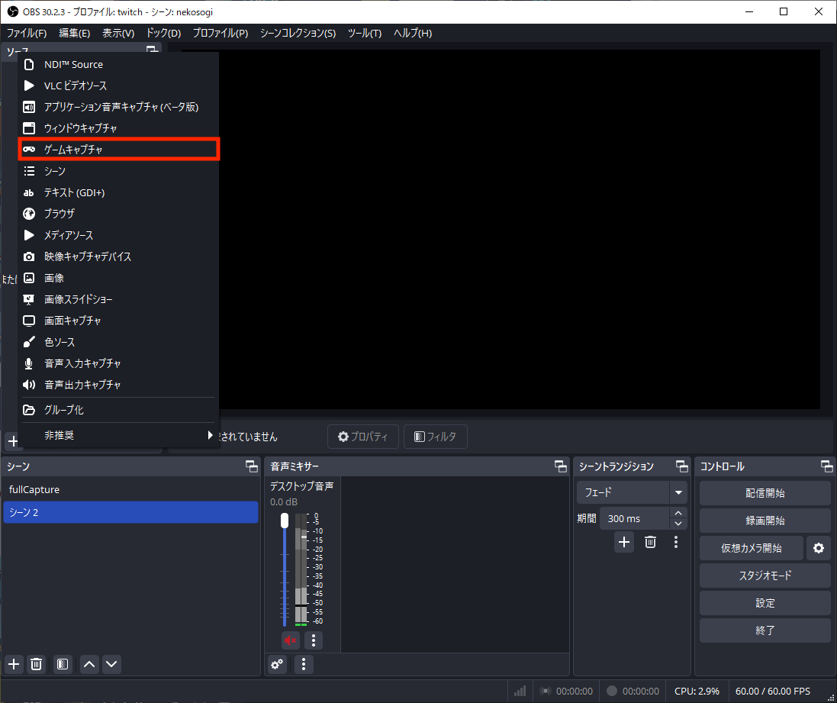Click the 録画開始 button
Screen dimensions: 837x703
[x=765, y=521]
